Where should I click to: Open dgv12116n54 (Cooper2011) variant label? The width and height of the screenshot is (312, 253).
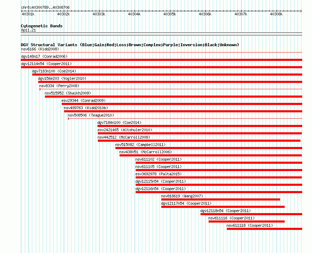coord(161,189)
